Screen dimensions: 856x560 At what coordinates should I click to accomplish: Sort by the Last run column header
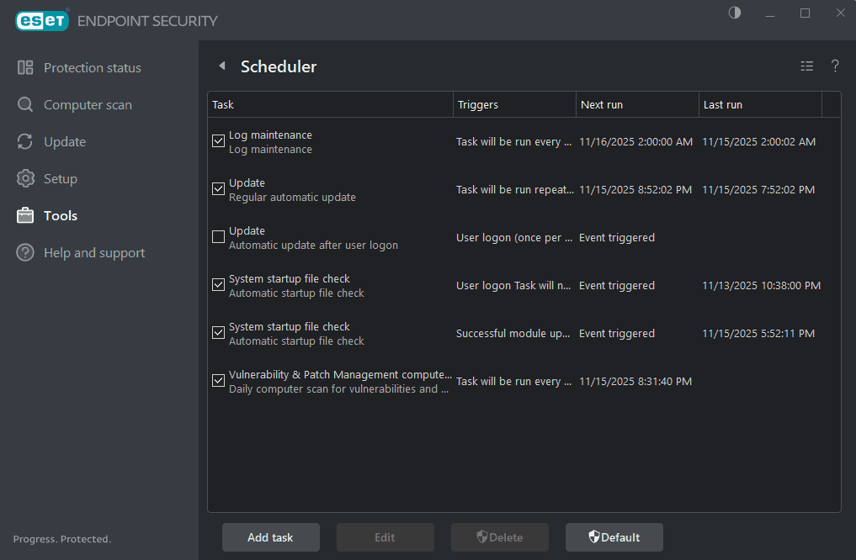(x=760, y=104)
